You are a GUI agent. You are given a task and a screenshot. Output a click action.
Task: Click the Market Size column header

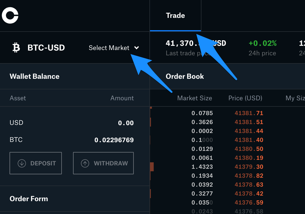click(194, 98)
